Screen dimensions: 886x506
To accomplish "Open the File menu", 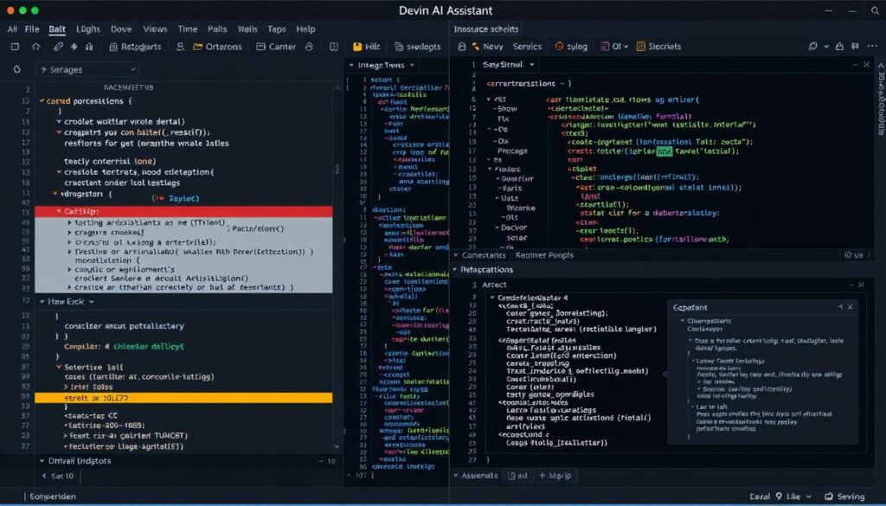I will point(32,29).
